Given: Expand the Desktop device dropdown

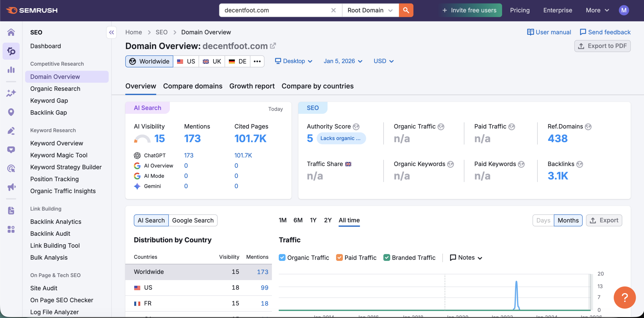Looking at the screenshot, I should pyautogui.click(x=294, y=61).
